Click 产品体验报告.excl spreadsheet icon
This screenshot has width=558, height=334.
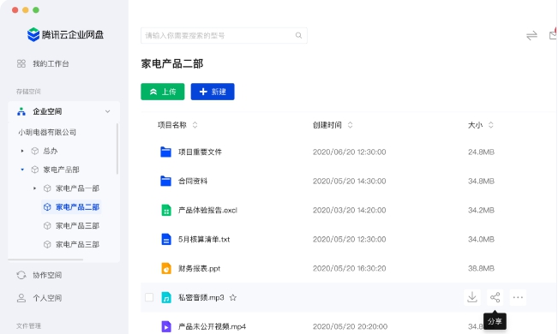(165, 210)
